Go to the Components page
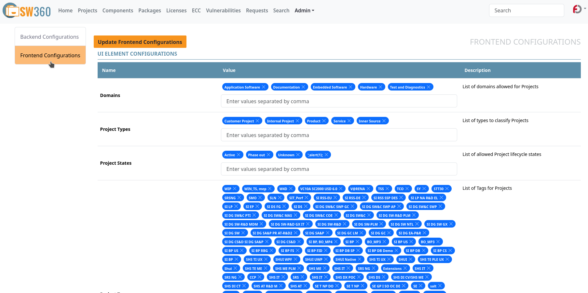Screen dimensions: 588x293 click(117, 10)
